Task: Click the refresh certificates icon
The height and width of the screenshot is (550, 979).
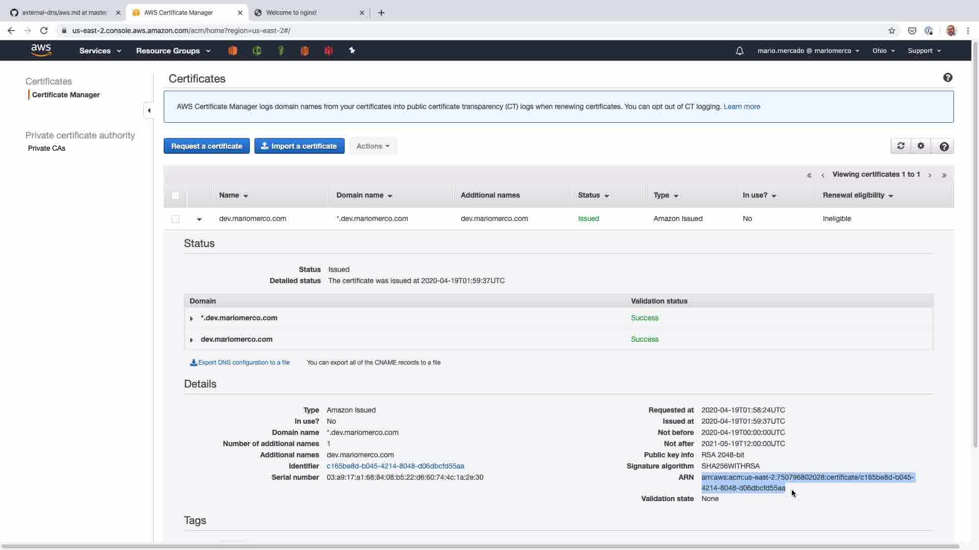Action: click(x=901, y=146)
